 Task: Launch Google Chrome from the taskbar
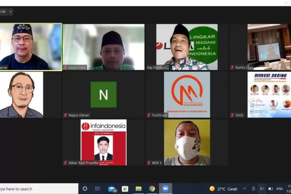(x=152, y=189)
